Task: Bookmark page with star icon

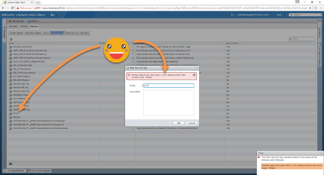Action: pyautogui.click(x=310, y=8)
